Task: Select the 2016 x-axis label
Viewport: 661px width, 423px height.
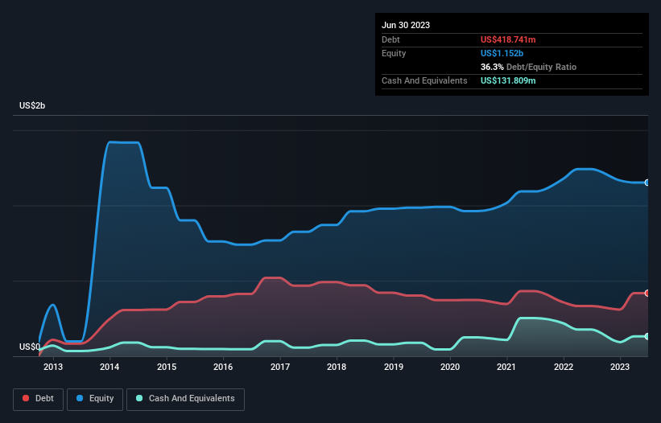Action: [x=223, y=367]
